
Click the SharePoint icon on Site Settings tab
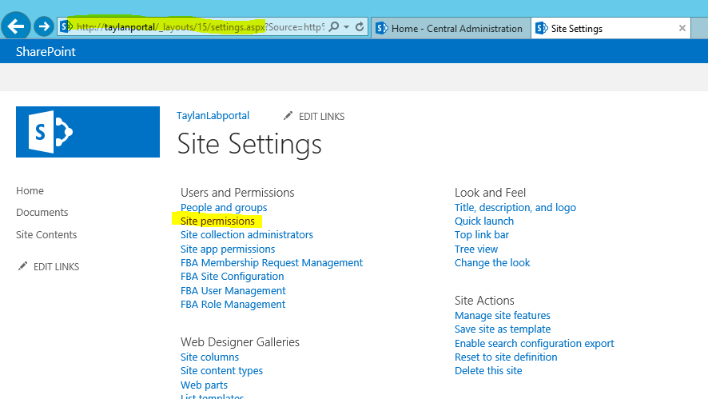pos(541,29)
